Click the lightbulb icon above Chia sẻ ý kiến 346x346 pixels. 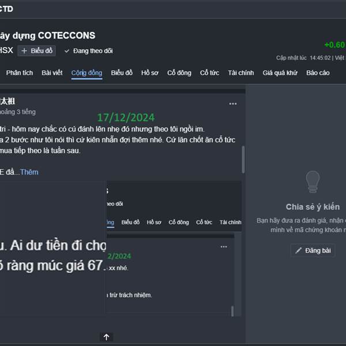313,182
